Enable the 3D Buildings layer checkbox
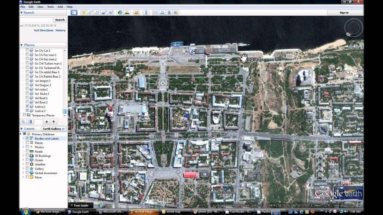 click(27, 156)
